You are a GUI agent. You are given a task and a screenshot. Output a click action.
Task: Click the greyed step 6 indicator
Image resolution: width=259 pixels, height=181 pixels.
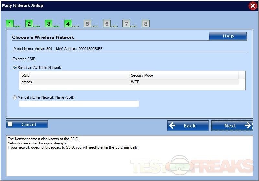pyautogui.click(x=107, y=24)
